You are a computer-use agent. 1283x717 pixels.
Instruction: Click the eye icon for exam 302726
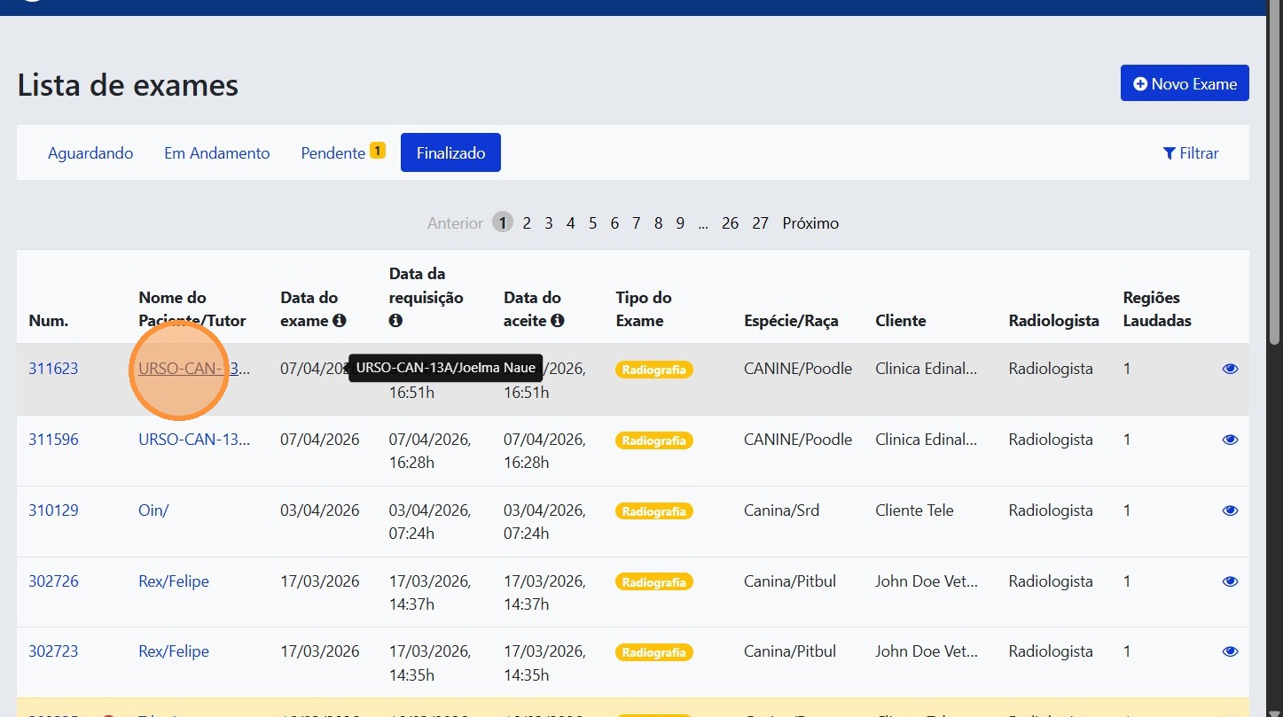click(1230, 581)
